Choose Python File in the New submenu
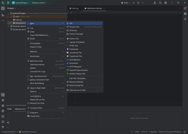 [84, 39]
